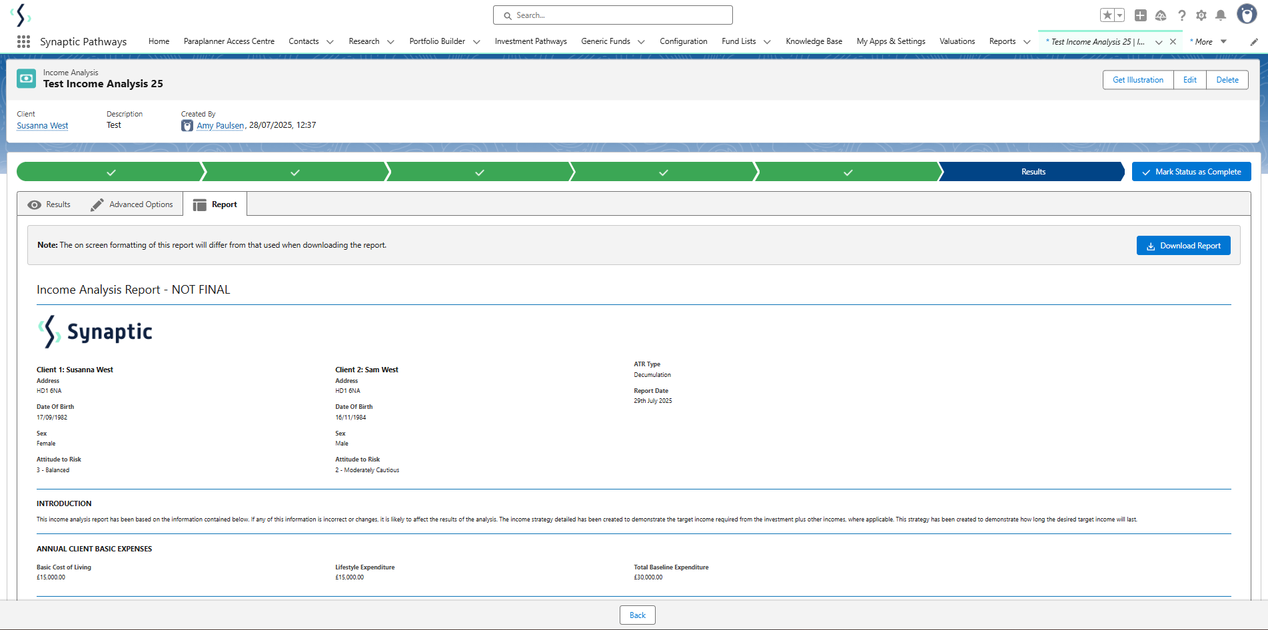Expand the Generic Funds menu chevron
Screen dimensions: 1268x630
tap(641, 42)
